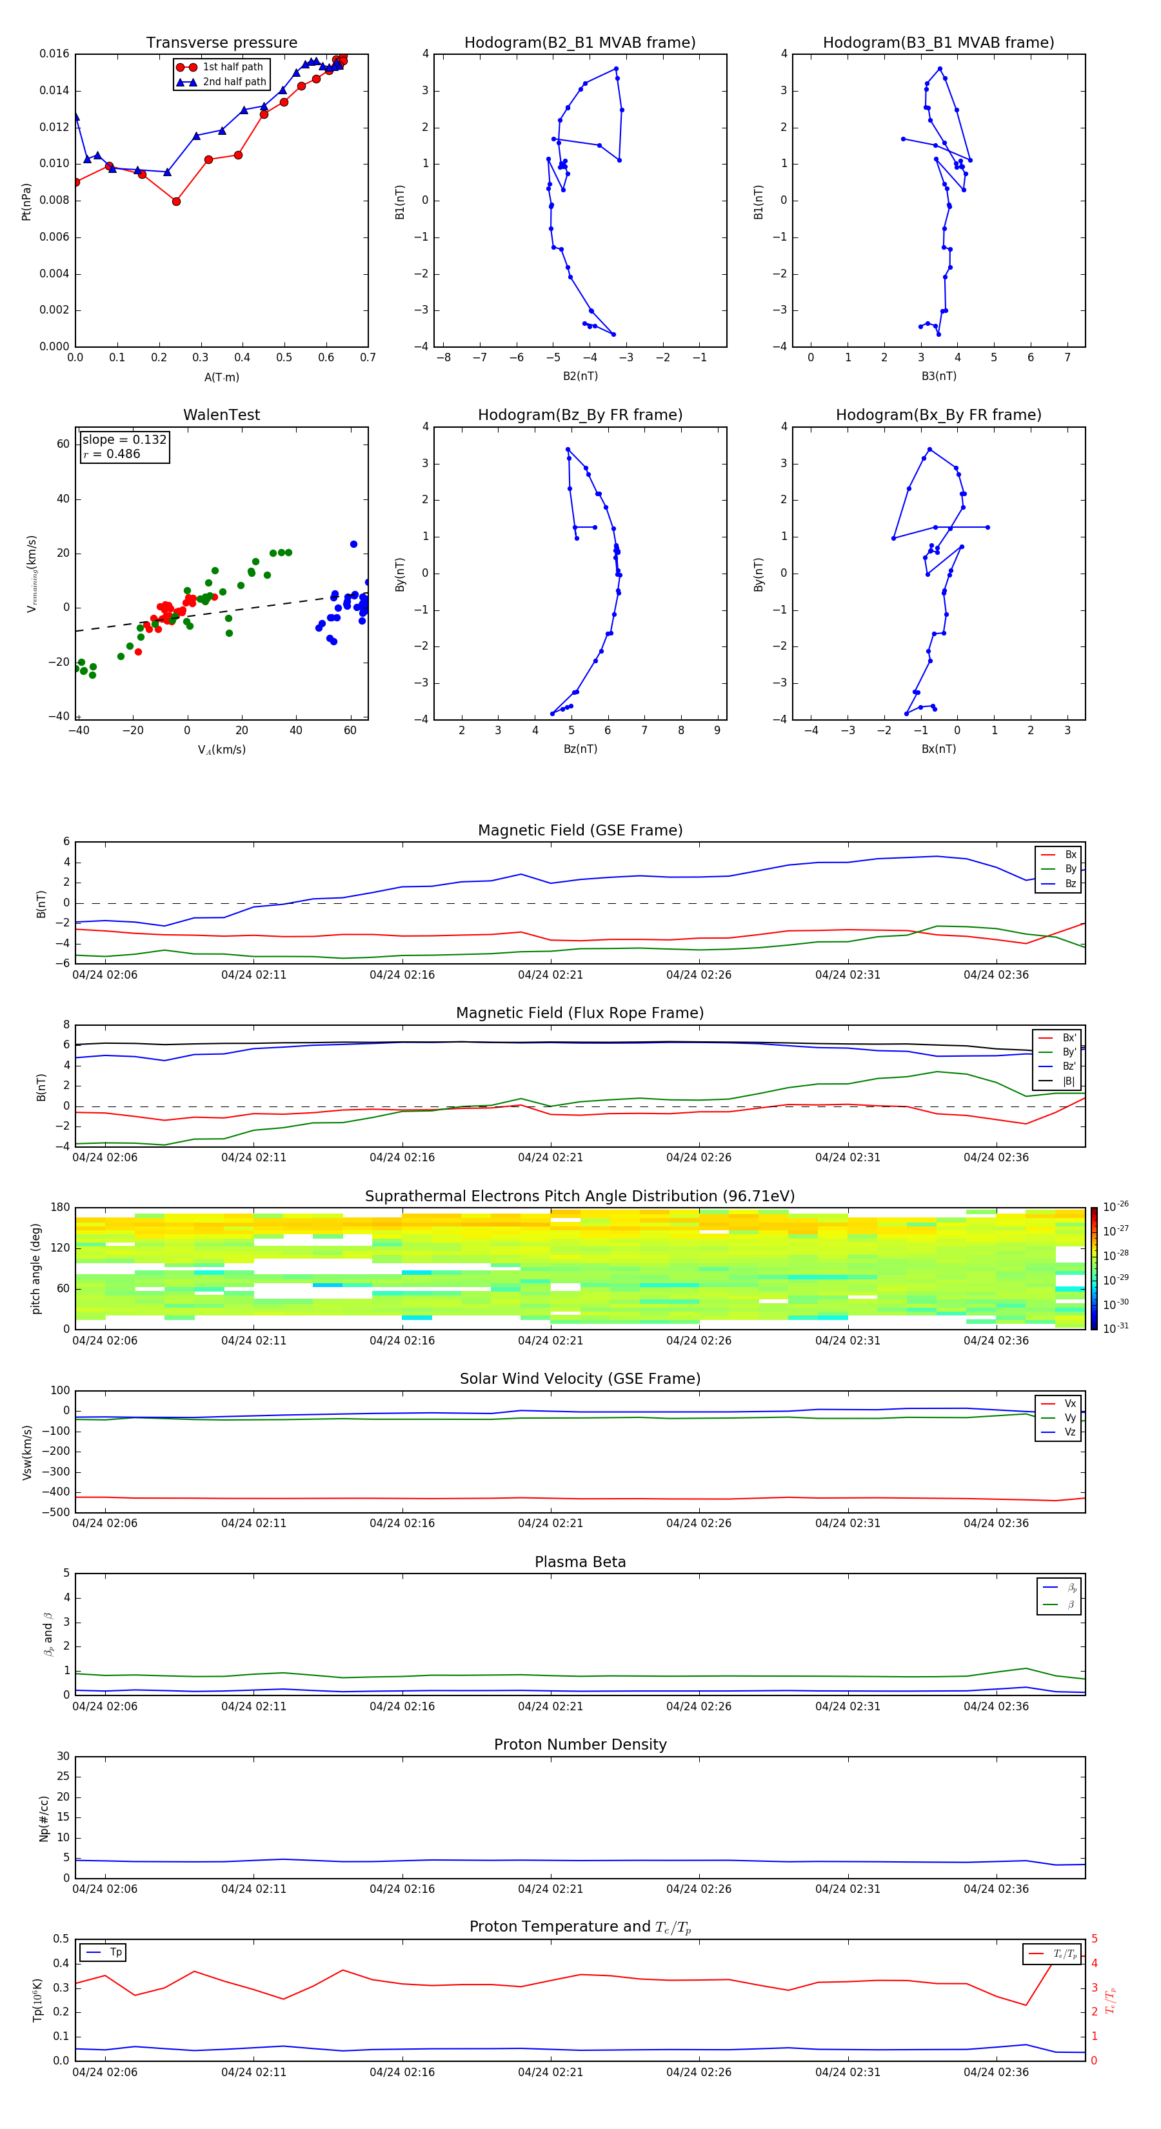Image resolution: width=1161 pixels, height=2129 pixels.
Task: Click the "Np(#/cc)" y-axis label
Action: [44, 1818]
